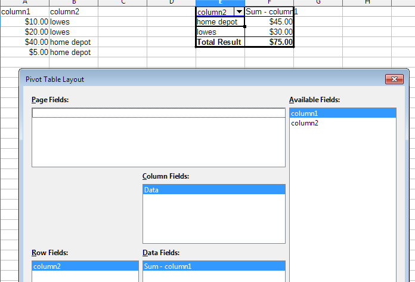
Task: Select column2 entry in Row Fields box
Action: coord(85,266)
